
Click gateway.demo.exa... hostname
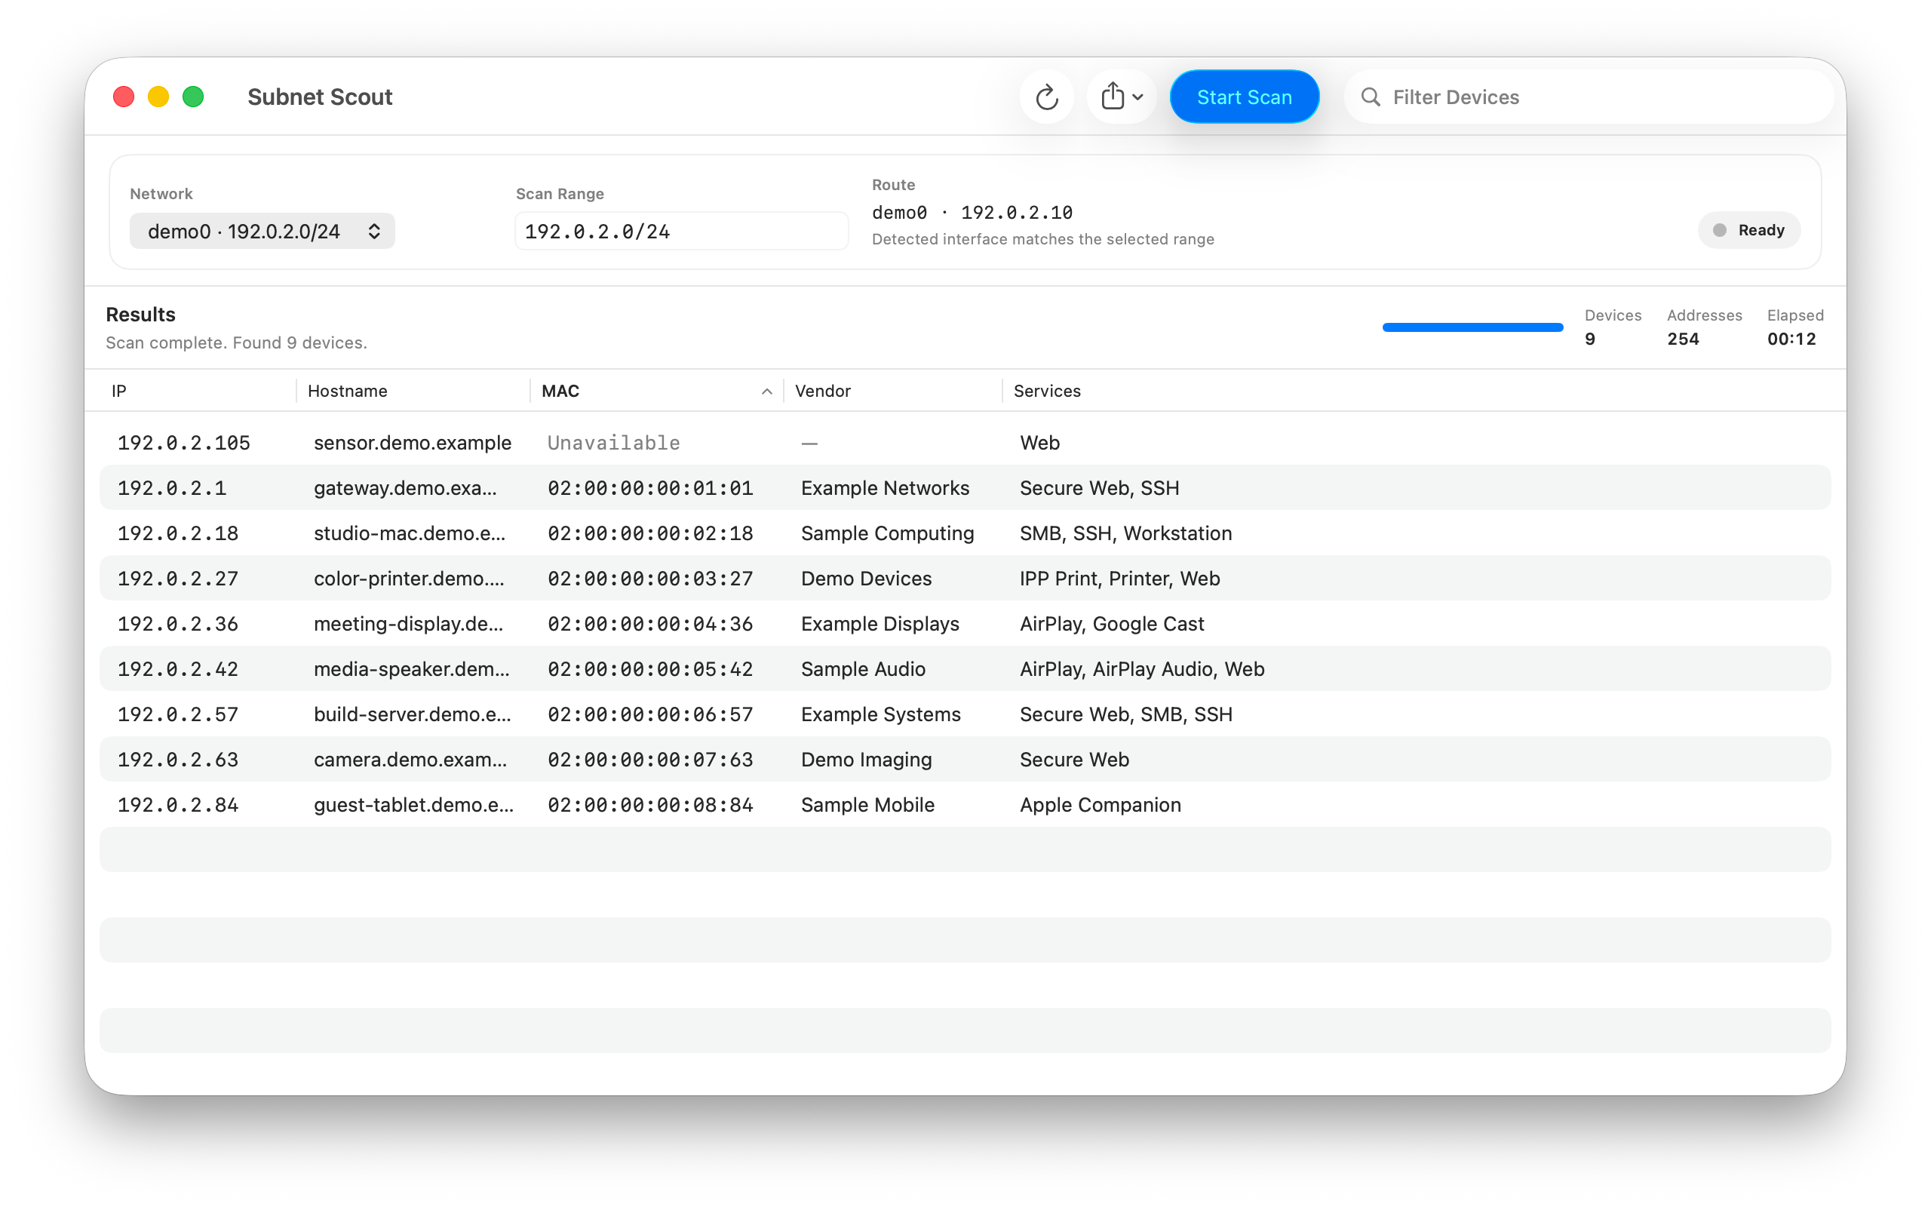pos(405,488)
